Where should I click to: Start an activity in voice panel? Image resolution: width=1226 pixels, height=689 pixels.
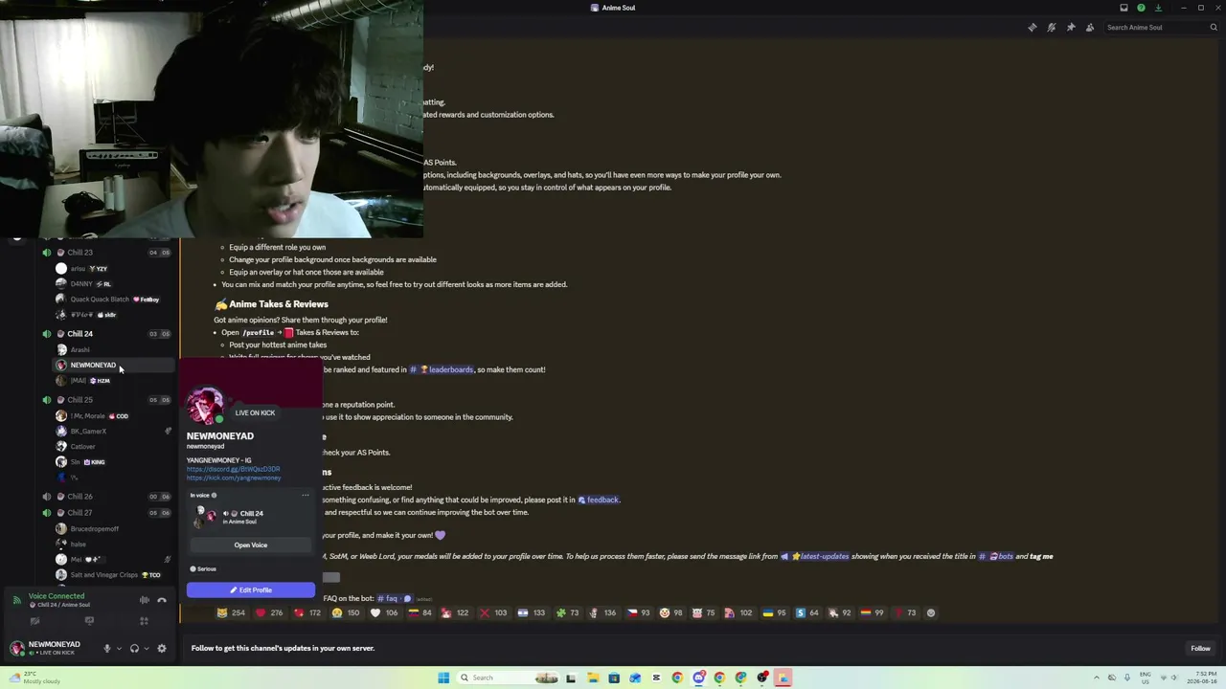[x=144, y=621]
